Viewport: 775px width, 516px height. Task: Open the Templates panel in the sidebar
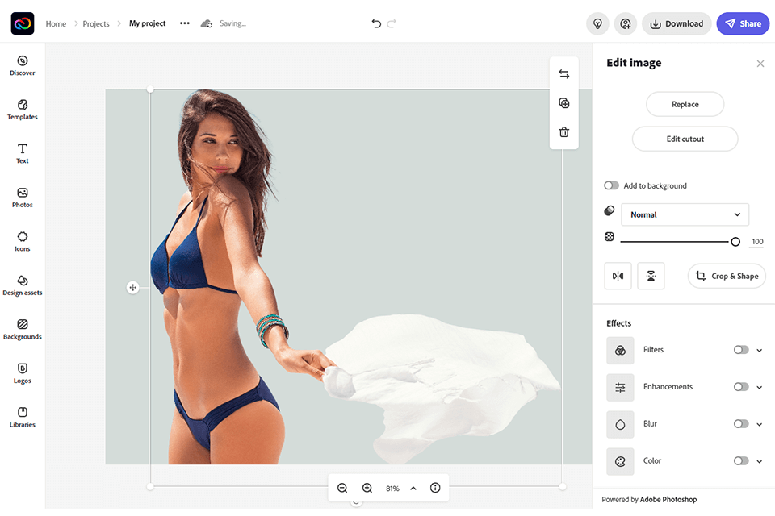(22, 110)
